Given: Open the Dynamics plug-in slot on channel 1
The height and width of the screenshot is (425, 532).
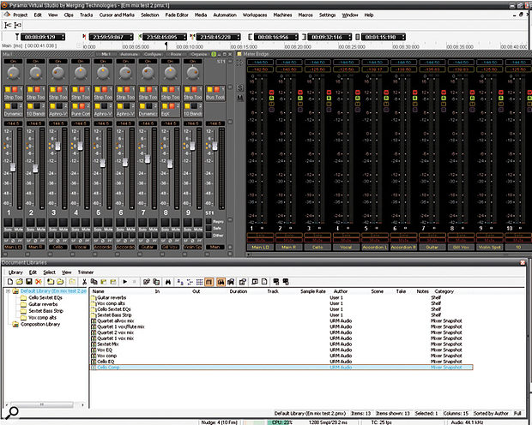Looking at the screenshot, I should pyautogui.click(x=13, y=114).
